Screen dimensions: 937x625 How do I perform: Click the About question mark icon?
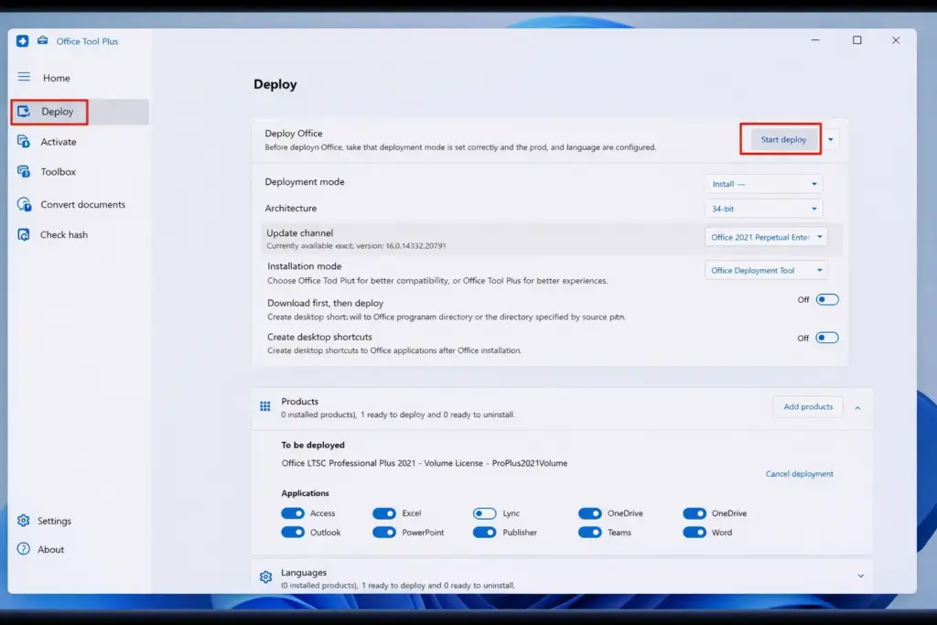24,549
